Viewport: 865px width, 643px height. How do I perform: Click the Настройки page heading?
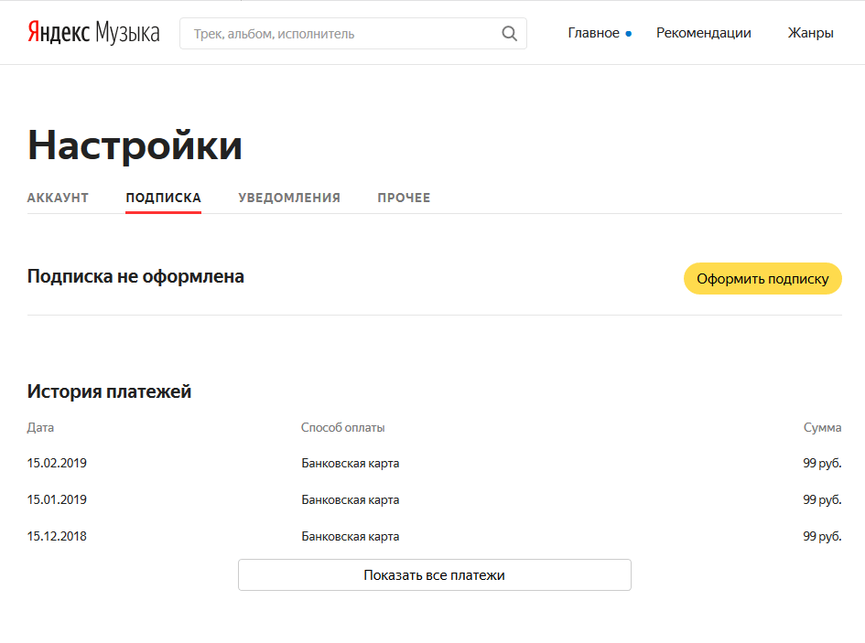(135, 145)
